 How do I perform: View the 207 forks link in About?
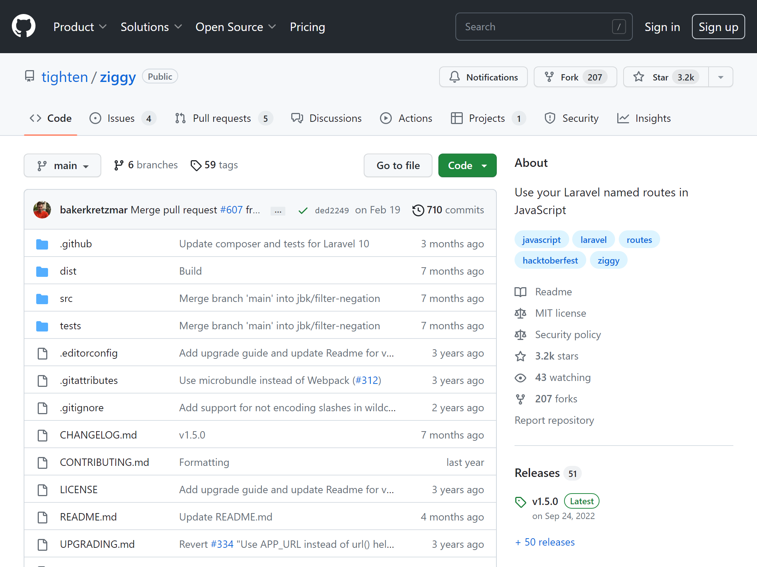pyautogui.click(x=546, y=399)
